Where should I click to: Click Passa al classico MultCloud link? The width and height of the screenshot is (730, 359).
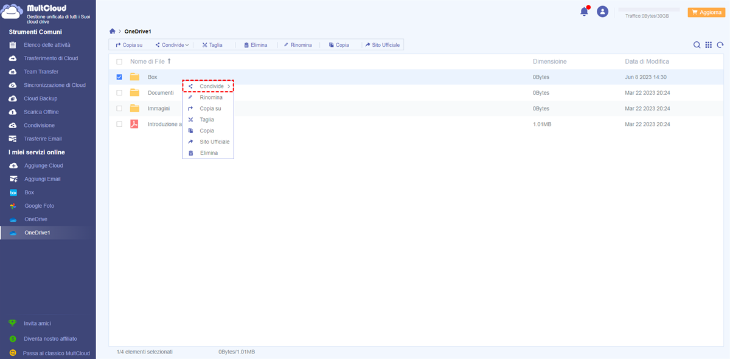click(56, 353)
